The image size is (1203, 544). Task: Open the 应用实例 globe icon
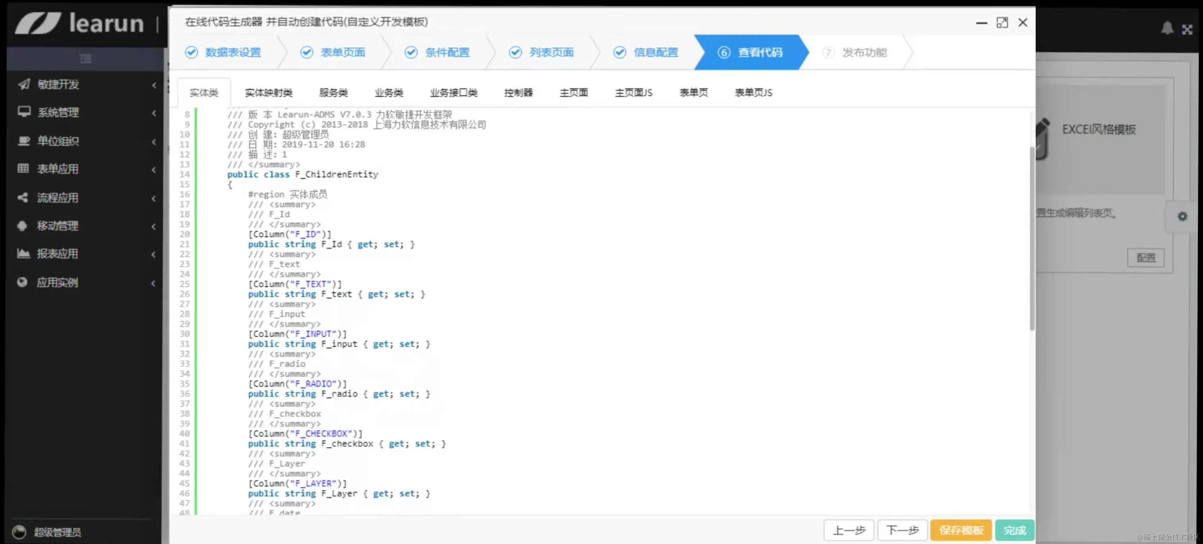coord(24,282)
